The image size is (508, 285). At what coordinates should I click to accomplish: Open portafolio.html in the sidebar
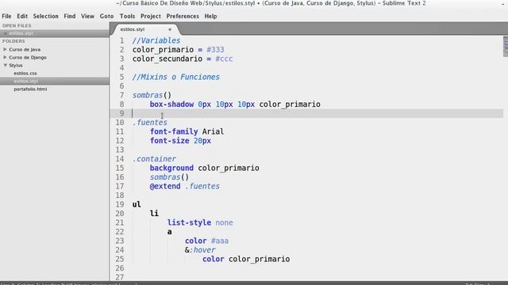coord(30,89)
